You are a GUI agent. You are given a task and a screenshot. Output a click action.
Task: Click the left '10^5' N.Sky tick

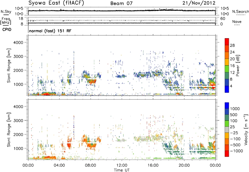19,9
